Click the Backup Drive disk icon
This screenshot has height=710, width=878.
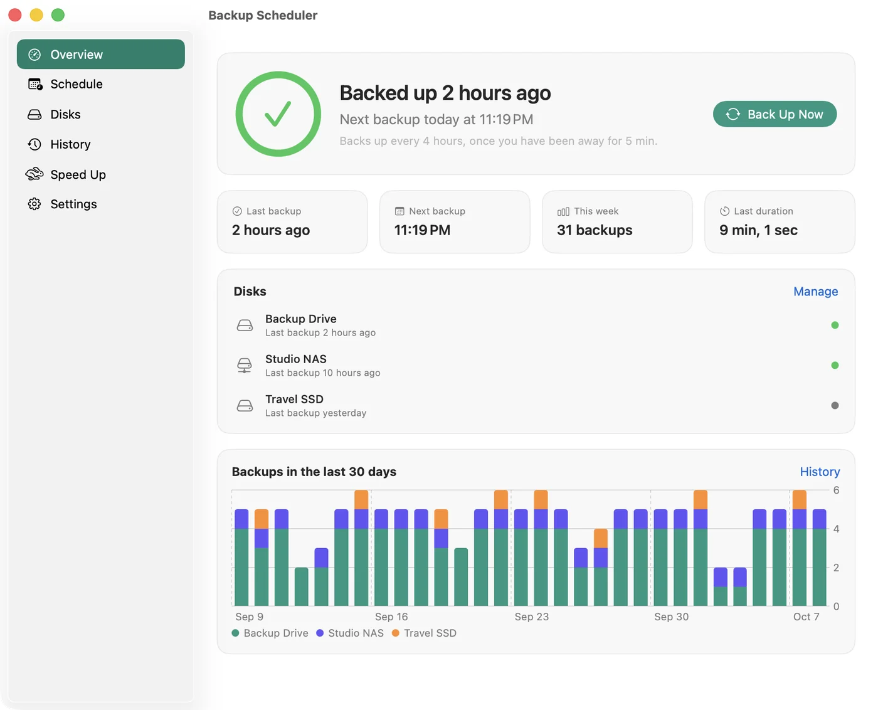point(245,325)
